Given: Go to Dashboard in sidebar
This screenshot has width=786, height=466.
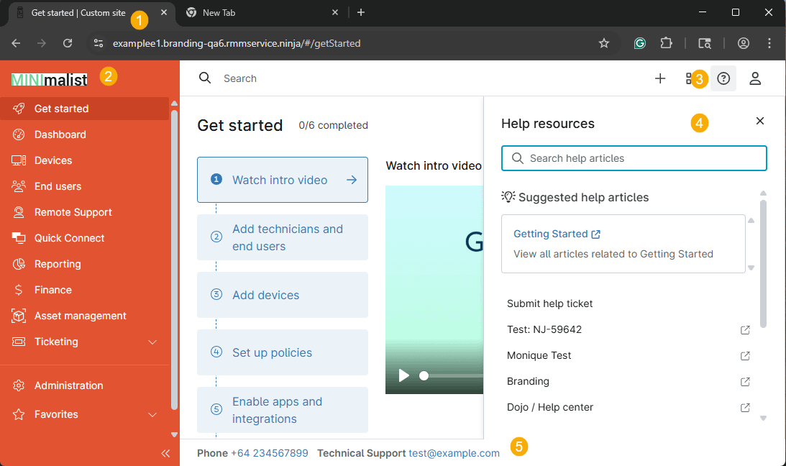Looking at the screenshot, I should point(60,134).
